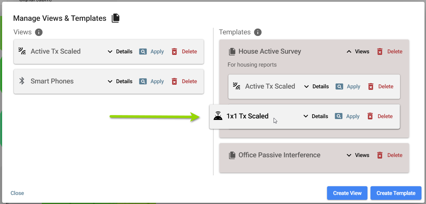
Task: Expand Views of Office Passive Interference template
Action: tap(358, 155)
